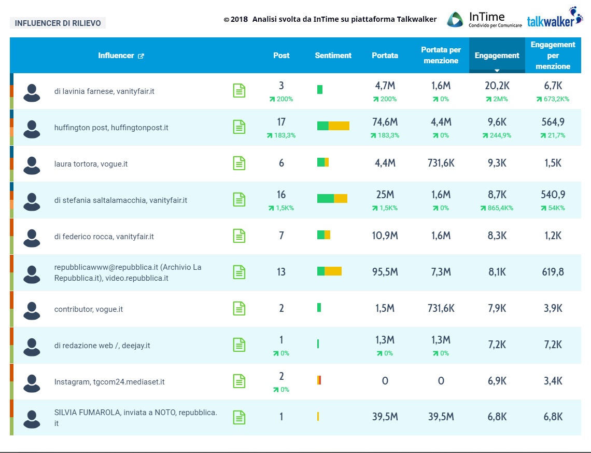Click avatar of stefania saltalamacchia
Viewport: 591px width, 453px height.
tap(32, 202)
